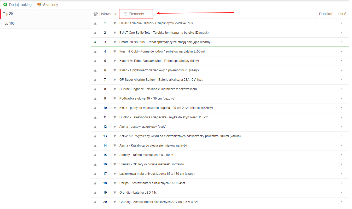Screen dimensions: 352x209
Task: Click text 'Philips - Zestaw baterii alkalicznych AA/R6 4szt.'
Action: pyautogui.click(x=153, y=183)
